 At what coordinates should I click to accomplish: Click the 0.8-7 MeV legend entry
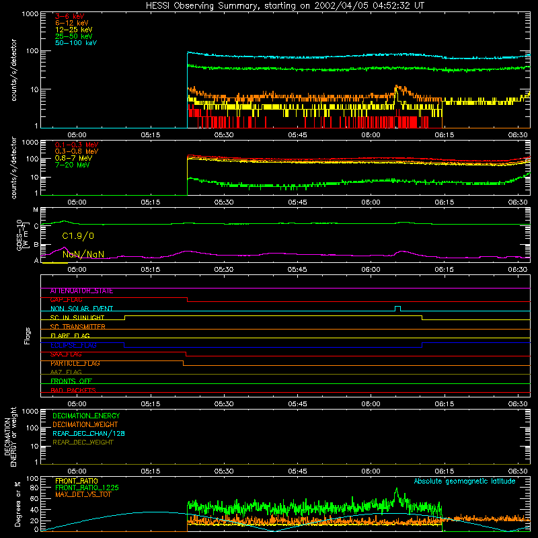click(73, 158)
